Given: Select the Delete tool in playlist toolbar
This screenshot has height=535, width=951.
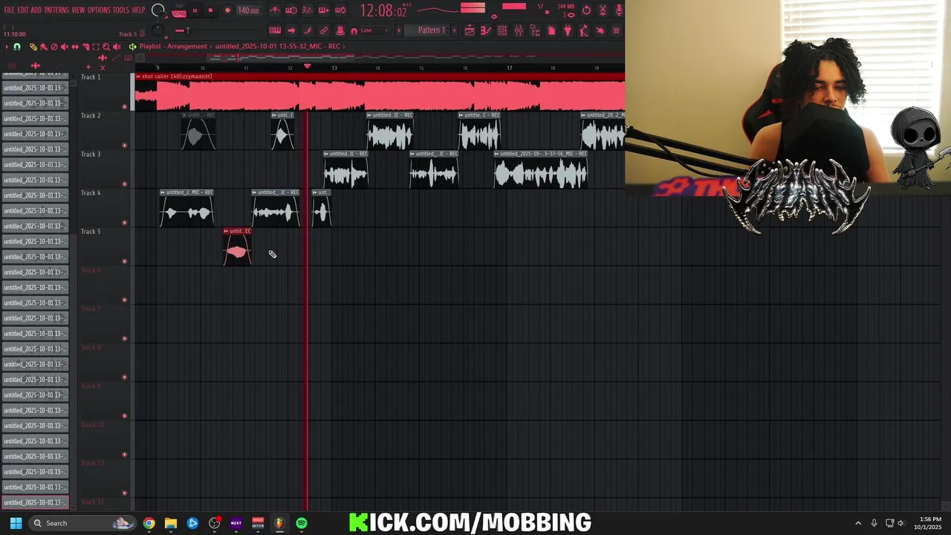Looking at the screenshot, I should (x=54, y=46).
